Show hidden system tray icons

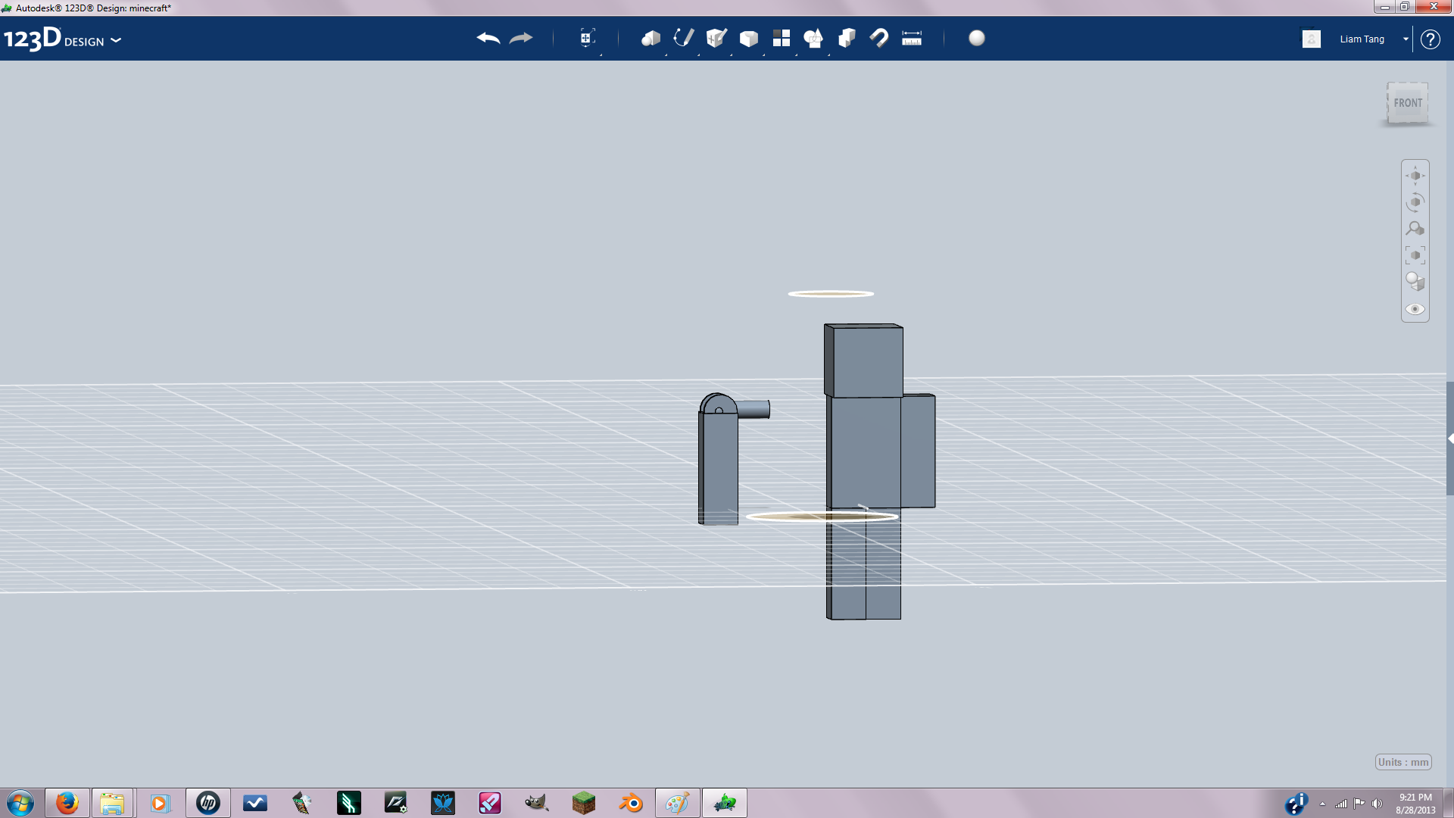pos(1322,804)
